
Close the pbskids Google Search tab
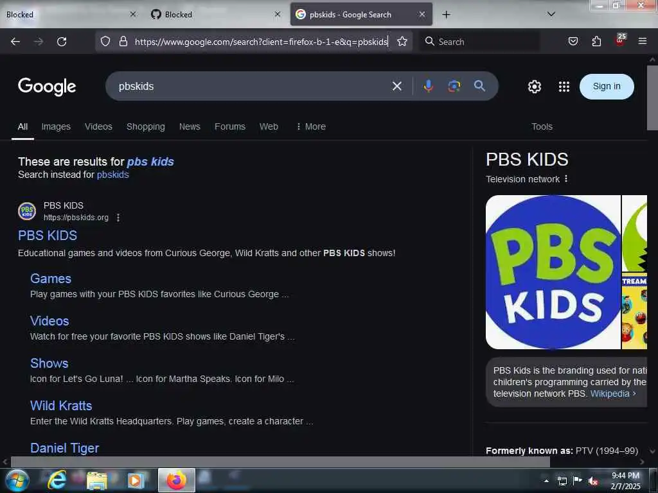tap(422, 14)
